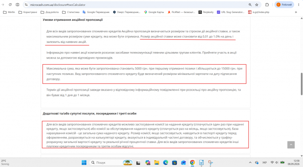Click the paragraph starting "Максимальна сума, яка може бути"
This screenshot has width=303, height=167.
[x=144, y=74]
